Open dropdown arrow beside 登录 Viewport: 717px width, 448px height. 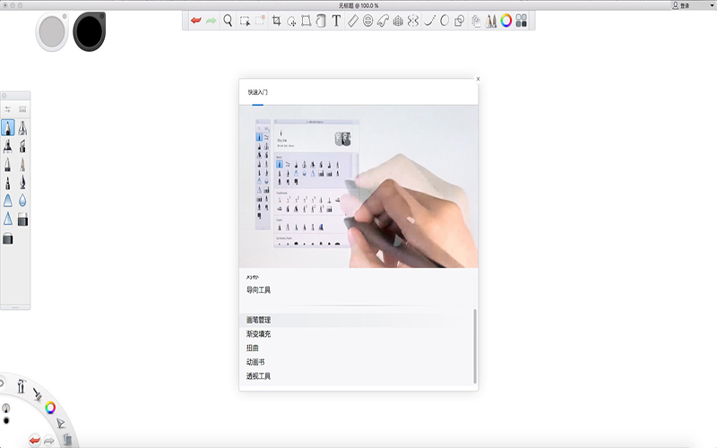tap(712, 5)
